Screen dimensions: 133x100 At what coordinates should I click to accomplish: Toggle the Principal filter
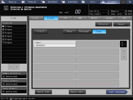tap(84, 32)
